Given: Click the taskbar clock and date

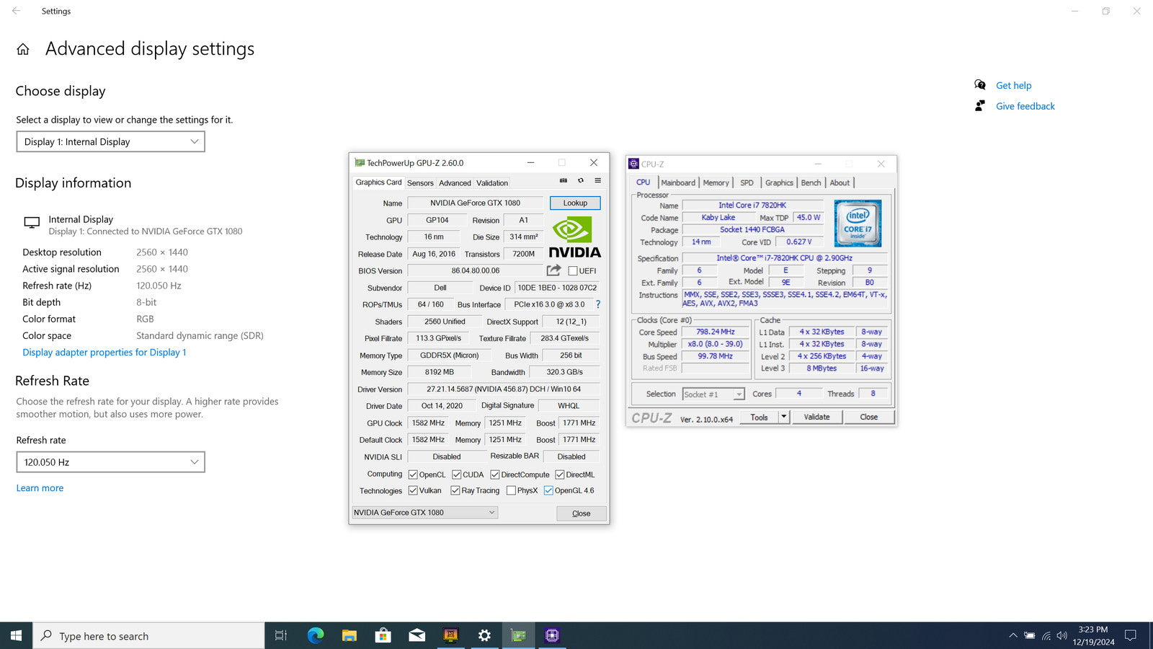Looking at the screenshot, I should (x=1093, y=635).
